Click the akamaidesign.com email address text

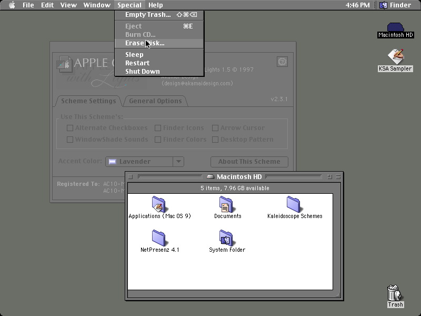pos(197,83)
